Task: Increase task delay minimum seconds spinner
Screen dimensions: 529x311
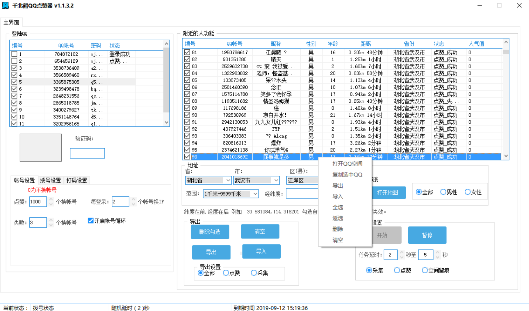Action: point(402,252)
